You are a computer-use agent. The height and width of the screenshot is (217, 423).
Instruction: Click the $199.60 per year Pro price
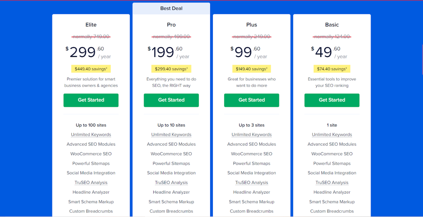point(166,52)
